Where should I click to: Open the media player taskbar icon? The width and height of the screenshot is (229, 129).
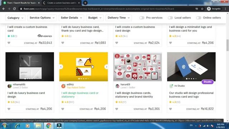(x=28, y=126)
